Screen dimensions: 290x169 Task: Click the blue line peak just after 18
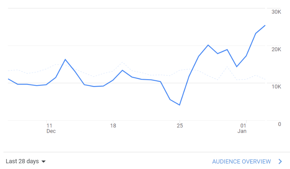(x=123, y=70)
